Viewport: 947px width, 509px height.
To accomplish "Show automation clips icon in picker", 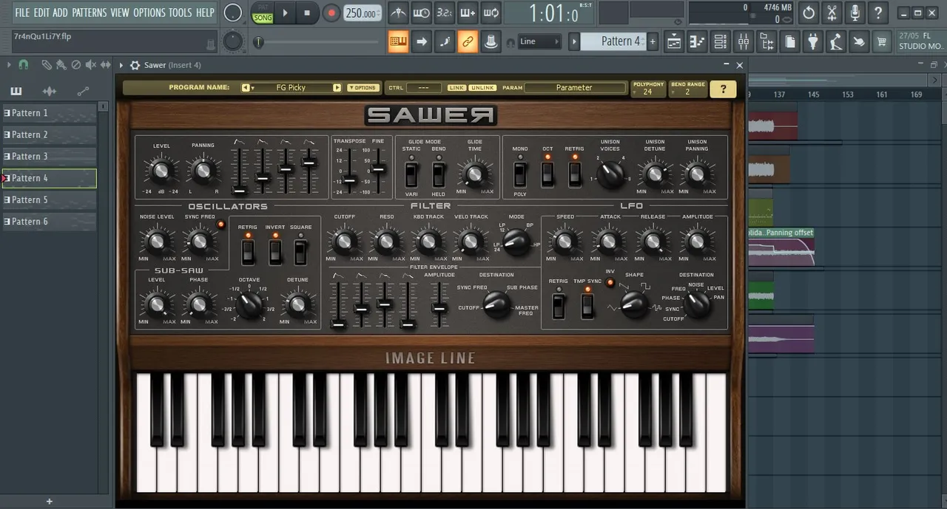I will click(x=83, y=92).
